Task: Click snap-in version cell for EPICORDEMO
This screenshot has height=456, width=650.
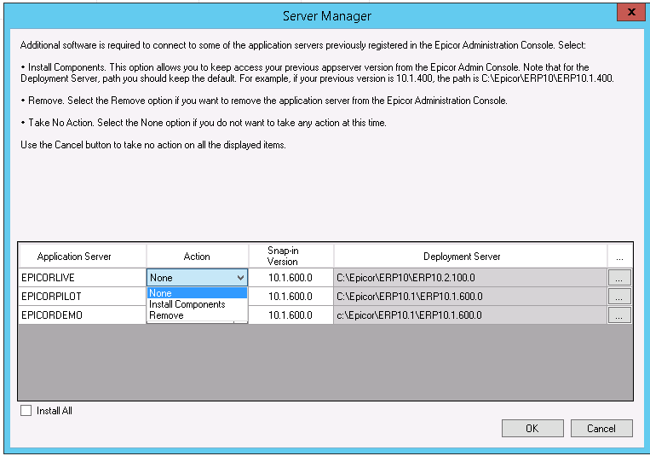Action: [x=291, y=315]
